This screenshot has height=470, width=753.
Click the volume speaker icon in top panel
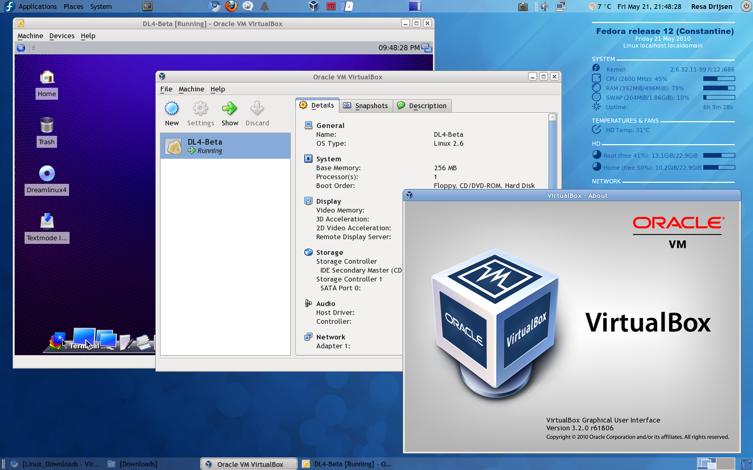click(544, 6)
